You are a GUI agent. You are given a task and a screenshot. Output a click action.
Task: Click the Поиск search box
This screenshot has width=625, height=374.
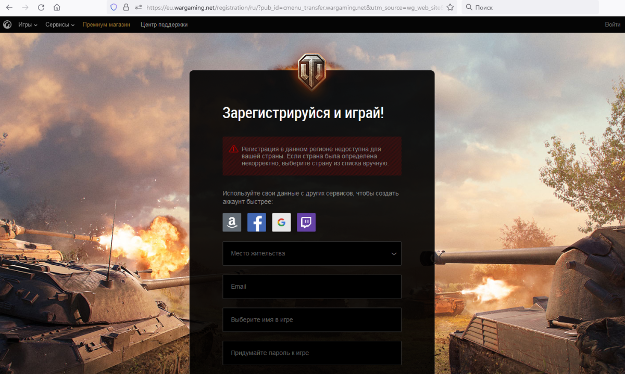[530, 7]
